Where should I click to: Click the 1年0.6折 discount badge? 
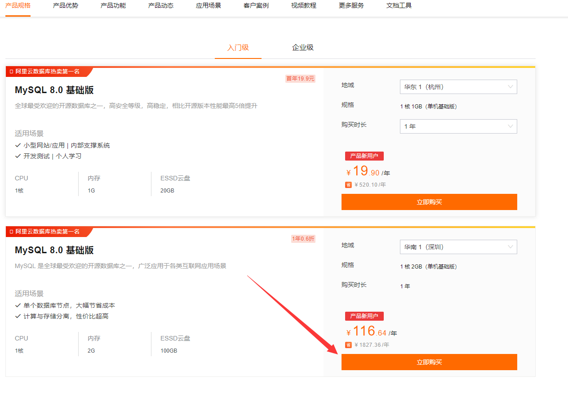coord(303,238)
